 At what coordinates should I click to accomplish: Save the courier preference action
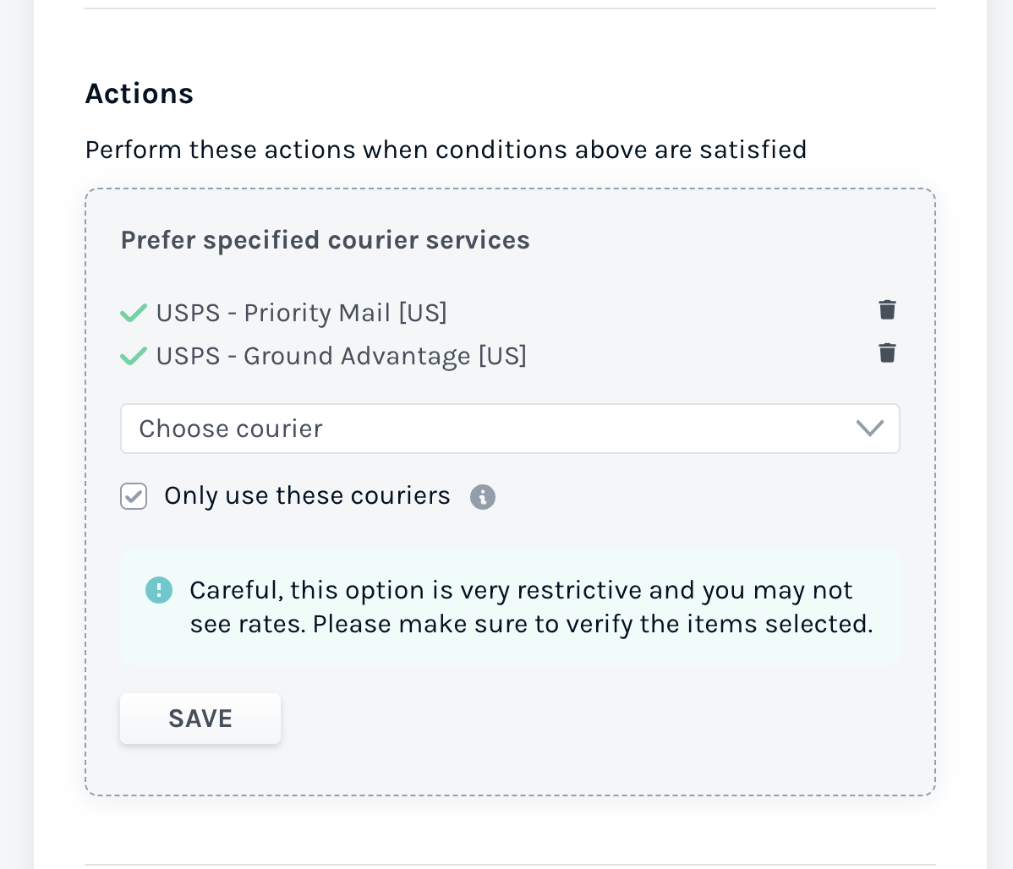pos(200,719)
